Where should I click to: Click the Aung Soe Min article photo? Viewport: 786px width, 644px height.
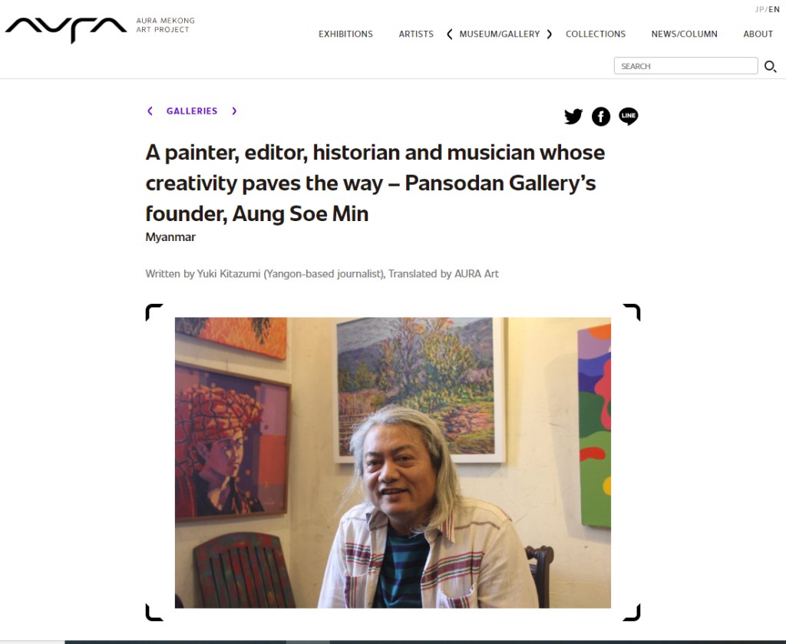point(393,462)
